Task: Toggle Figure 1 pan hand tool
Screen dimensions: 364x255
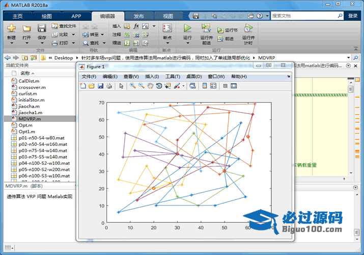Action: click(150, 86)
